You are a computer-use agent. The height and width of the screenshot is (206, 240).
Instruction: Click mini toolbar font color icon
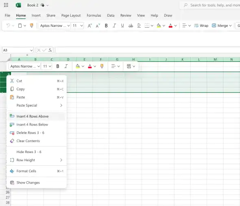tap(90, 66)
